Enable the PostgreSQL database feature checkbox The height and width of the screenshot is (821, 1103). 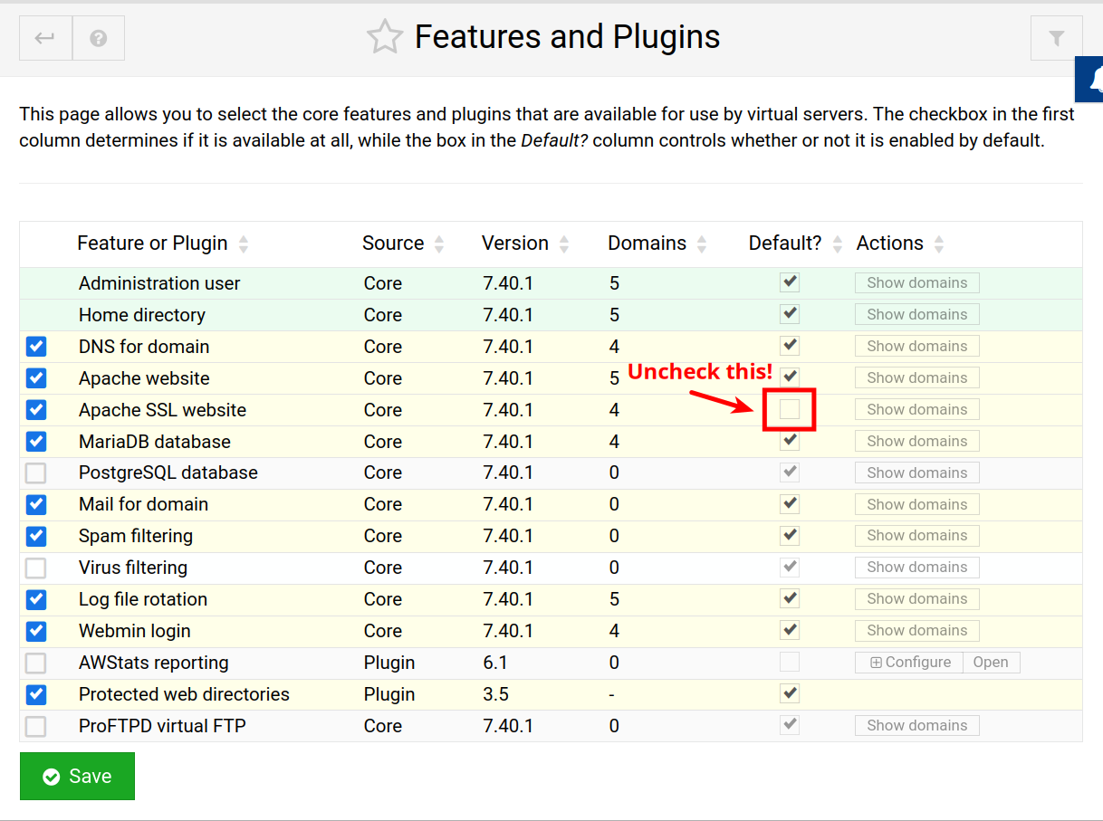pyautogui.click(x=36, y=473)
